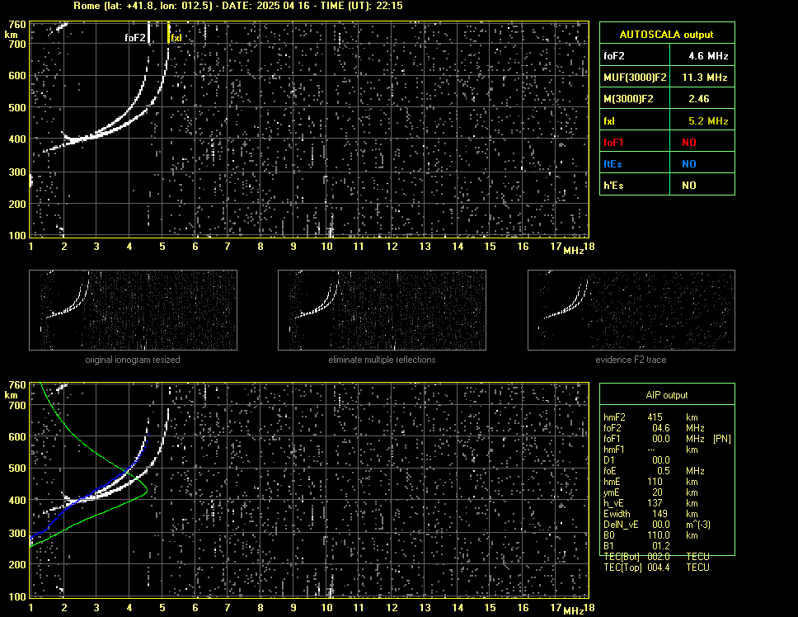Click the Rome ionogram title header text

(237, 6)
